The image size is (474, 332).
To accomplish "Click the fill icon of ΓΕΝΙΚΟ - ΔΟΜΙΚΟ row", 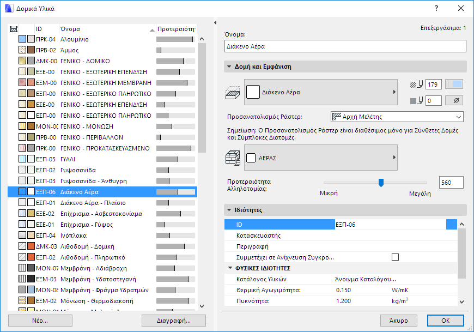I will (22, 61).
